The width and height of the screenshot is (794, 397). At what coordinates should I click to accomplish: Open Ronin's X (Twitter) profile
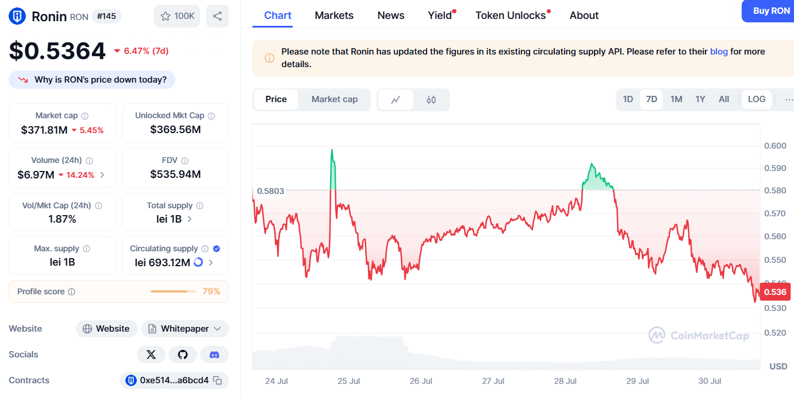(151, 355)
